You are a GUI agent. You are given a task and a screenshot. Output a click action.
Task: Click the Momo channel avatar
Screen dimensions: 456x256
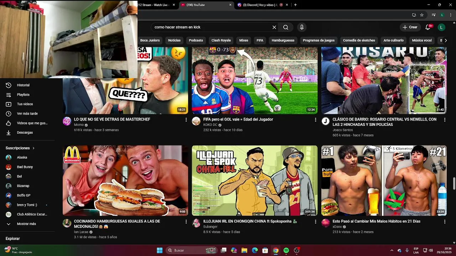67,121
